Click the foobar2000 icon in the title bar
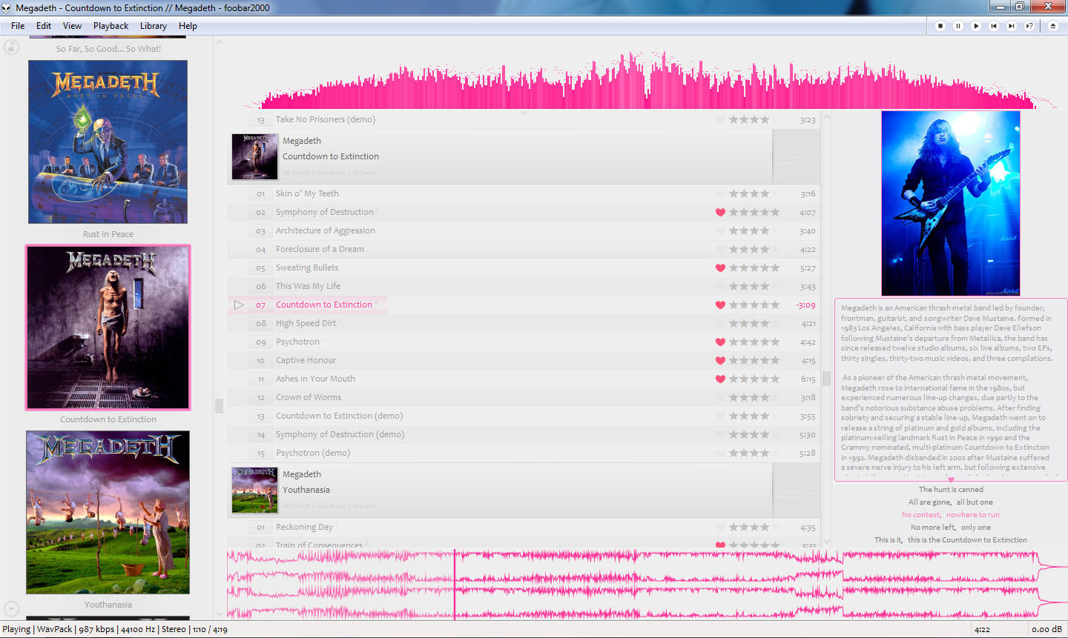 click(7, 8)
